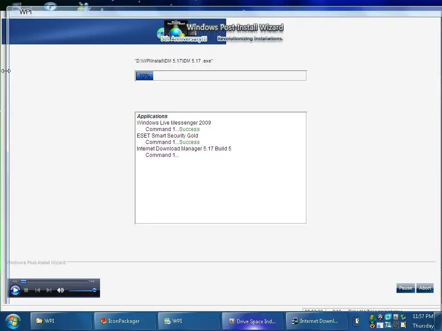The height and width of the screenshot is (331, 442).
Task: Click the cyan eye ESET tray icon
Action: 388,317
